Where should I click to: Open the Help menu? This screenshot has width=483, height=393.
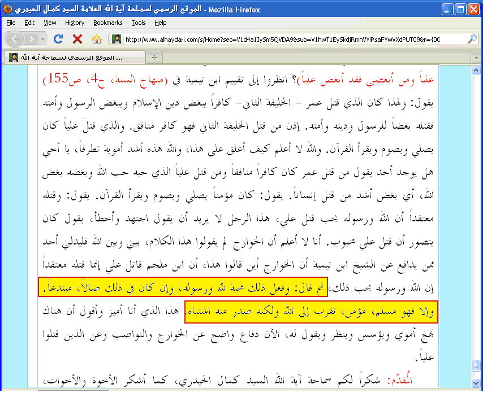161,23
